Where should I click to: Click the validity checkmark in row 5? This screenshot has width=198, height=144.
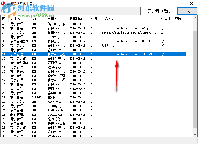(163, 28)
